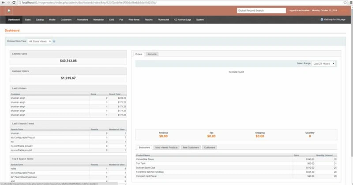Open the Newsletter menu
Image resolution: width=353 pixels, height=185 pixels.
tap(98, 20)
